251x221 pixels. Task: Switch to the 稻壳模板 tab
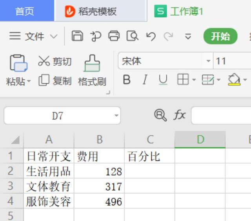pos(100,11)
